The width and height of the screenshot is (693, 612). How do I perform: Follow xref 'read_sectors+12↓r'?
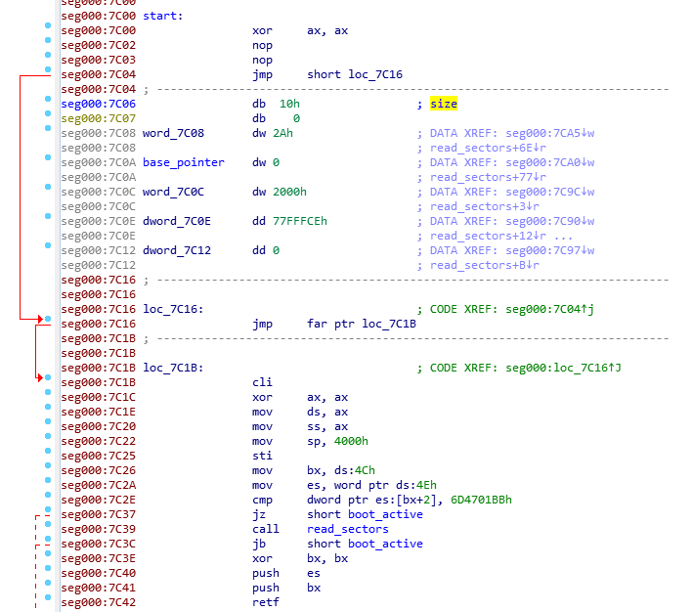pyautogui.click(x=488, y=237)
